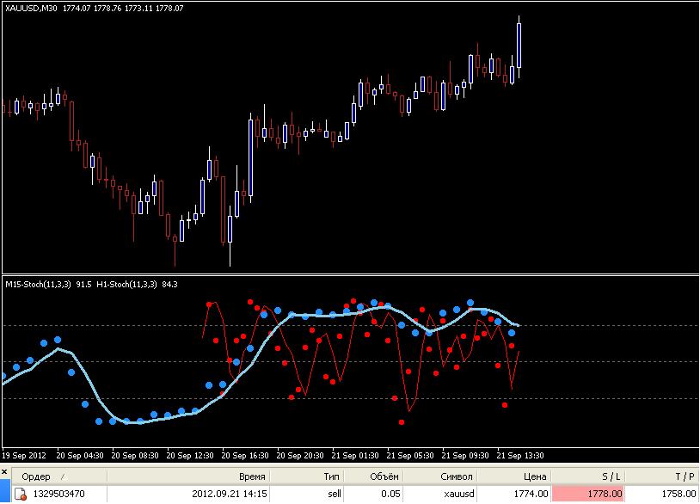Viewport: 700px width, 504px height.
Task: Click the xauusd symbol cell
Action: click(459, 494)
